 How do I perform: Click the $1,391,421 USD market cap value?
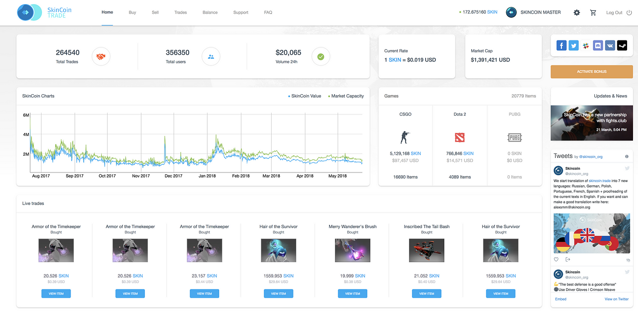point(490,60)
